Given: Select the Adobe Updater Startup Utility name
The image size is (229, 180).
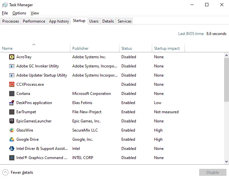Looking at the screenshot, I should 42,75.
